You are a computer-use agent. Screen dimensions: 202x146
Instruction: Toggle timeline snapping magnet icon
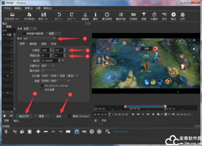pyautogui.click(x=77, y=131)
